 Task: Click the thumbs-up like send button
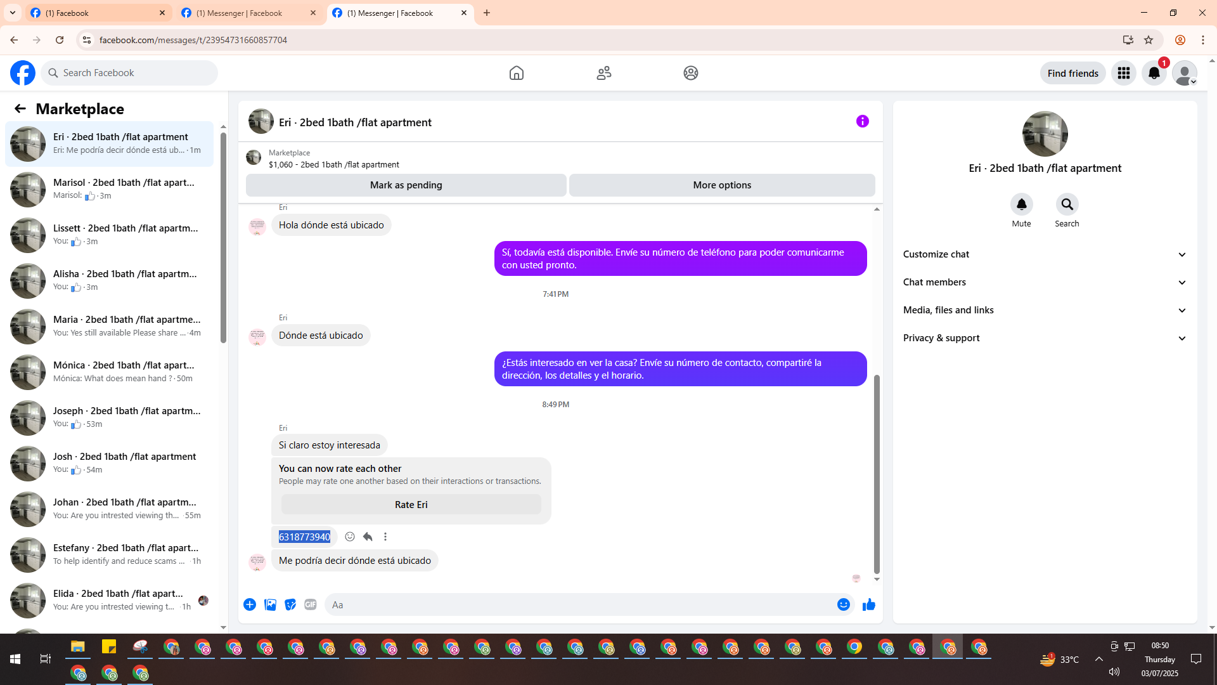pos(868,604)
